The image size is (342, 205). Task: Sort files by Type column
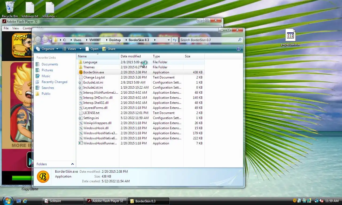pos(167,56)
